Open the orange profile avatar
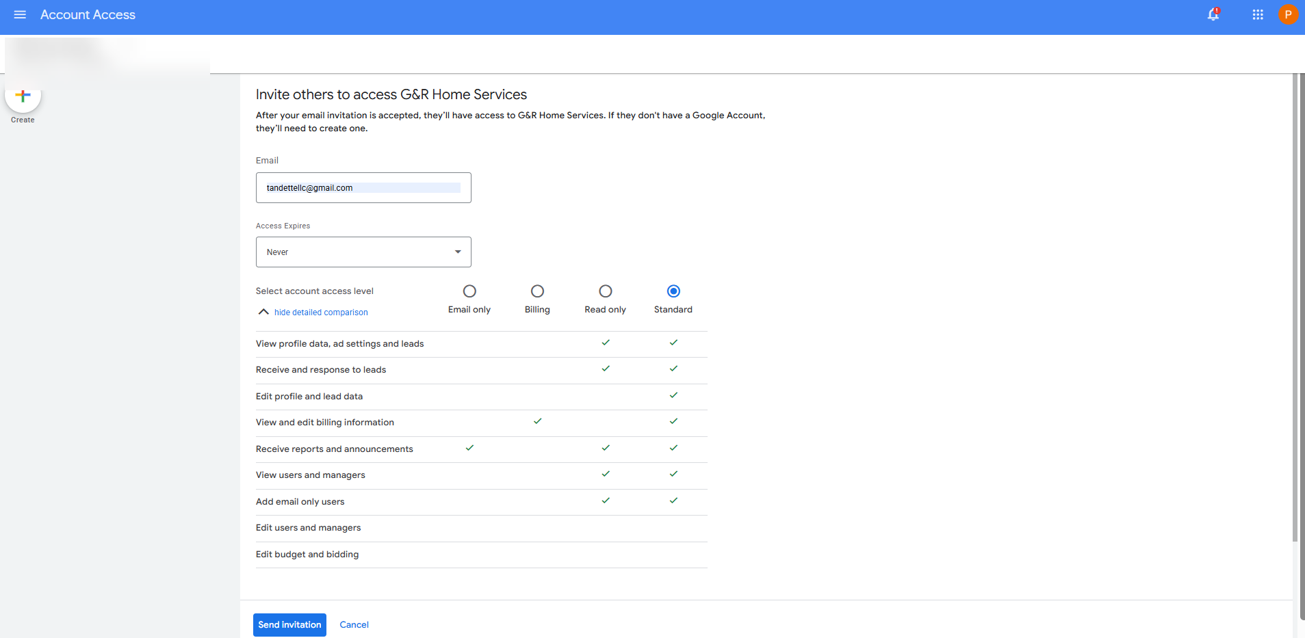This screenshot has width=1305, height=638. (x=1287, y=14)
